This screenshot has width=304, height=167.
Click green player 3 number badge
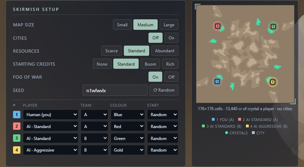pyautogui.click(x=17, y=138)
